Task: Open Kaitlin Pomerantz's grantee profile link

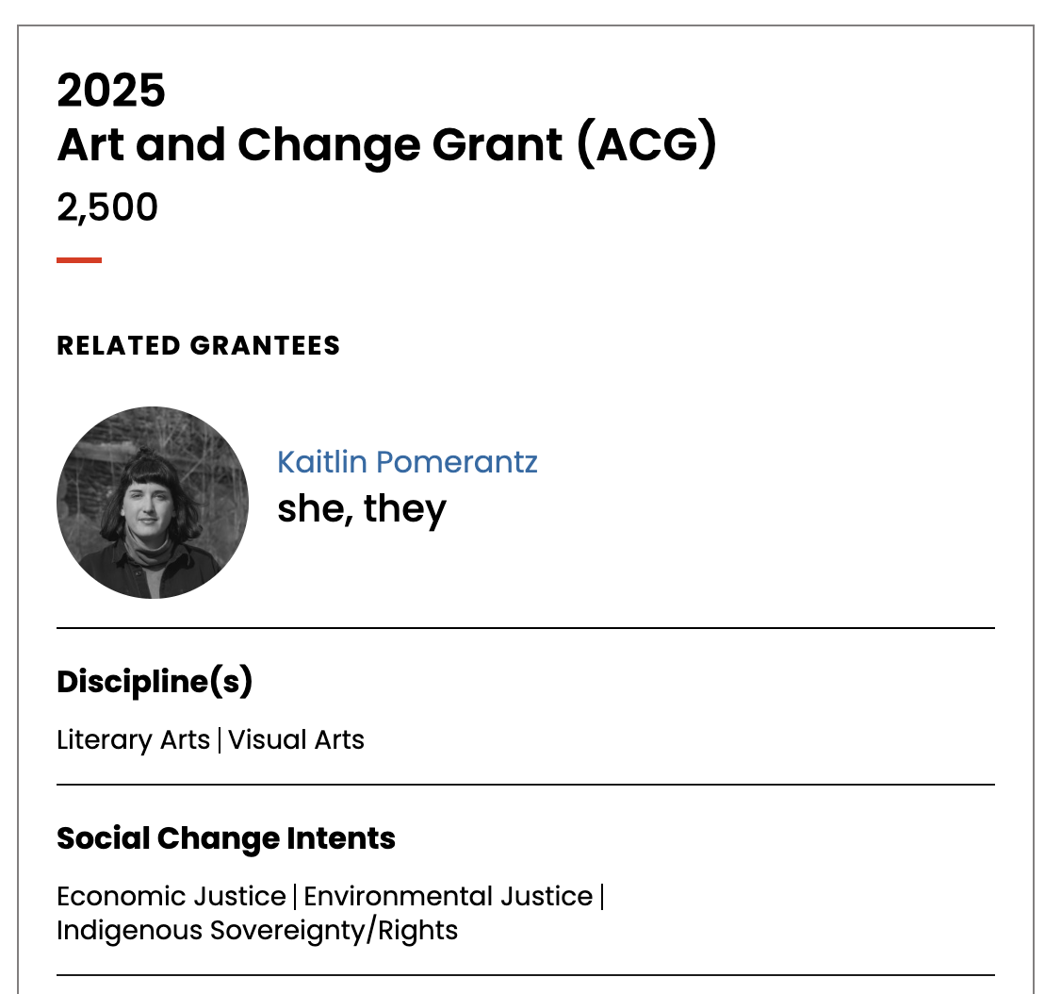Action: pos(407,462)
